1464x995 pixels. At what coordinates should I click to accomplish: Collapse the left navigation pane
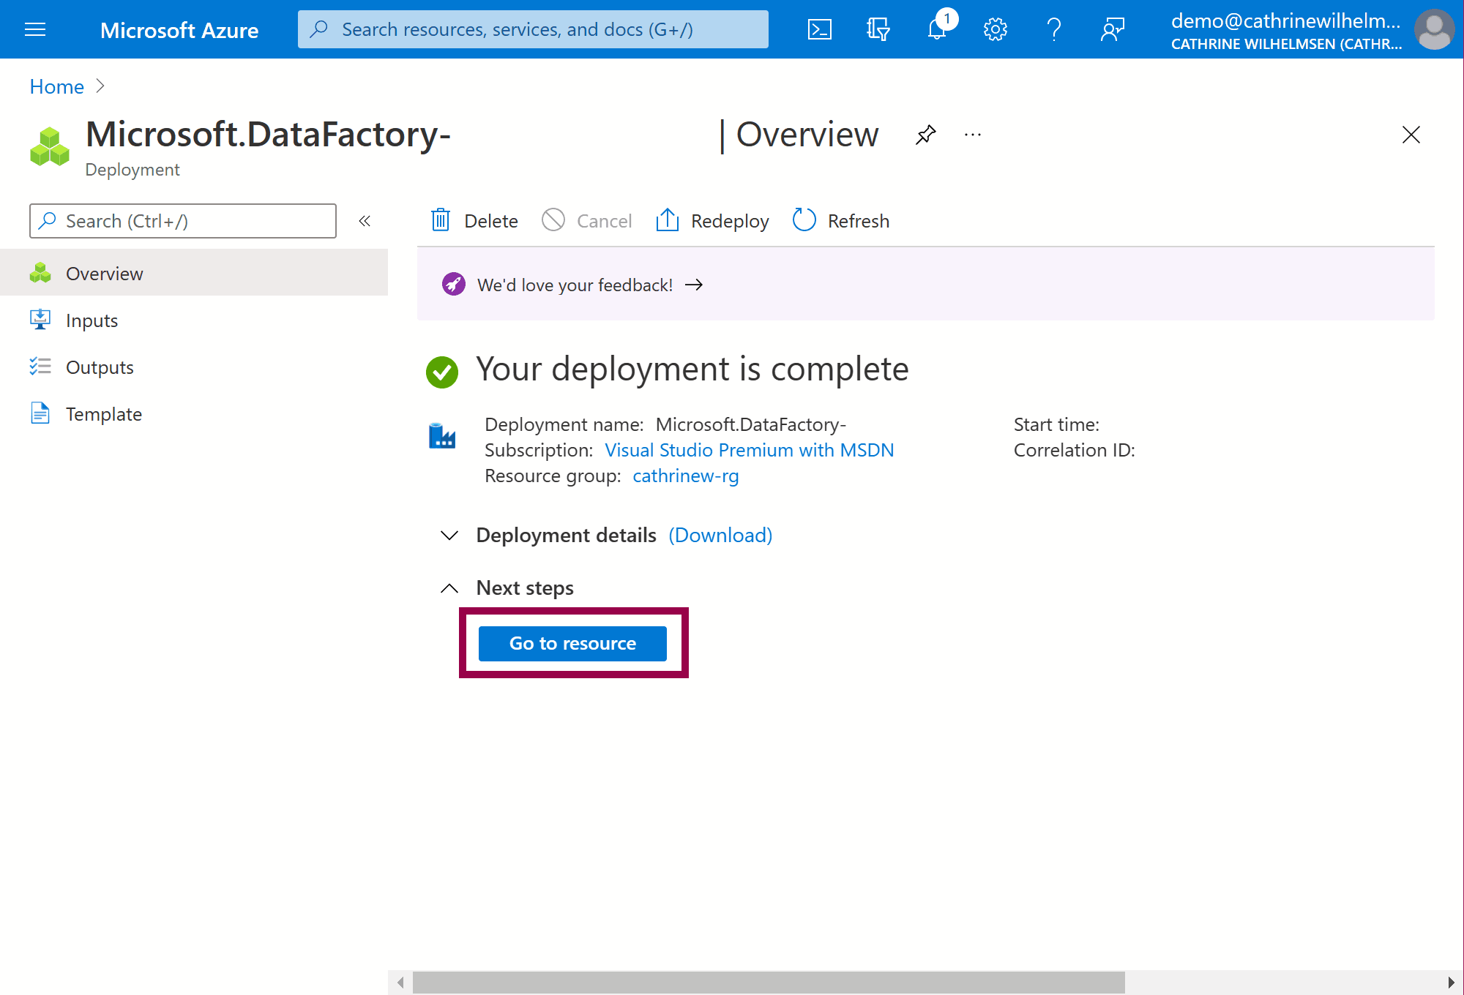pos(365,221)
